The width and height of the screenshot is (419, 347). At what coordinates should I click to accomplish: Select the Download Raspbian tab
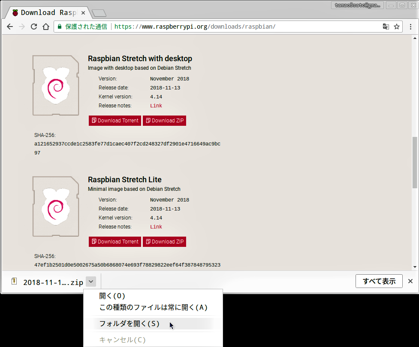click(48, 12)
